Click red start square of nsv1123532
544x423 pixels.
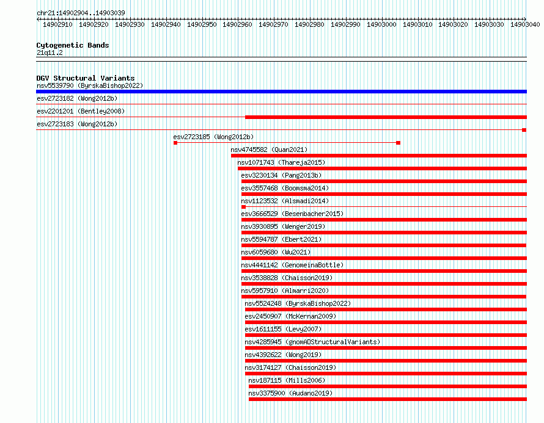coord(243,207)
